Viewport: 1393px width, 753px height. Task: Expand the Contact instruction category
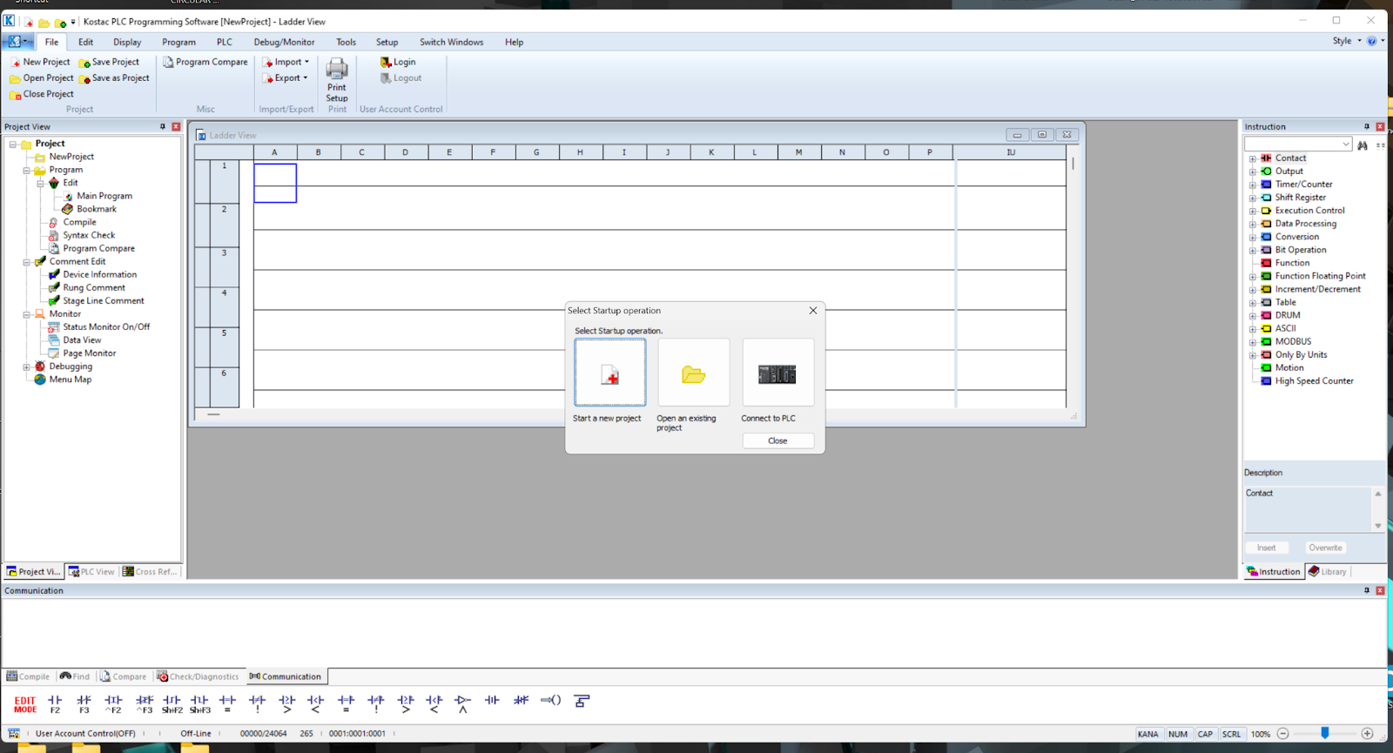(x=1253, y=158)
